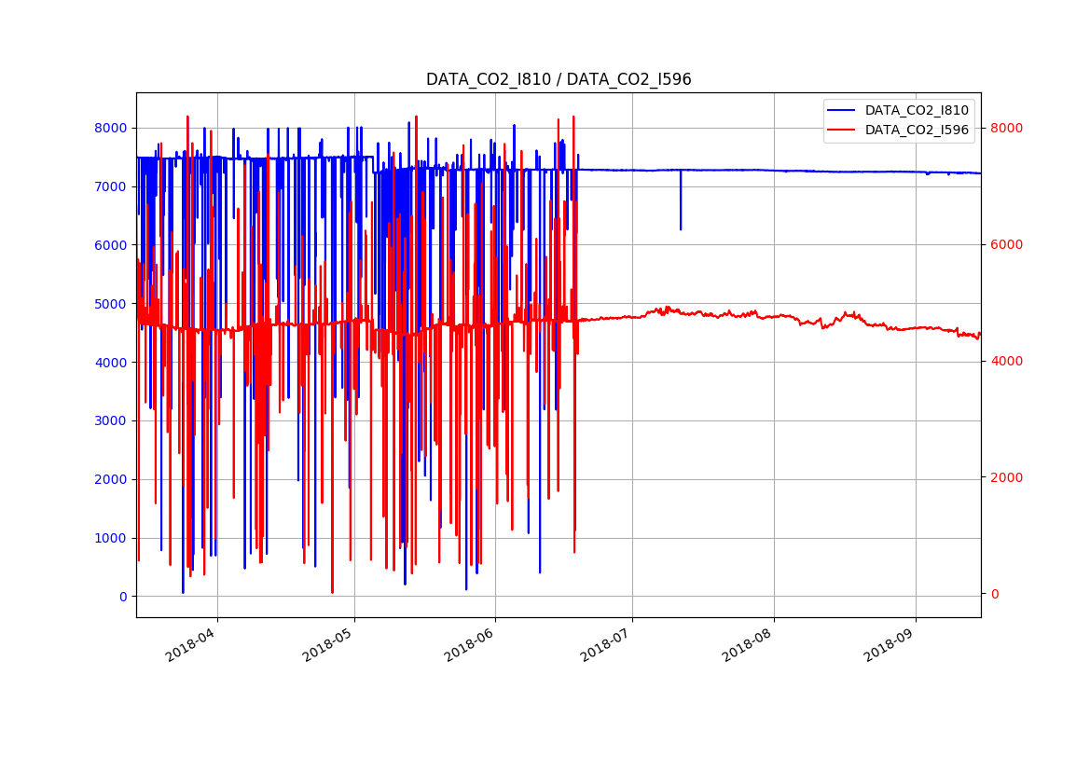This screenshot has height=771, width=1090.
Task: Select the DATA_CO2_I810 legend label
Action: (x=916, y=111)
